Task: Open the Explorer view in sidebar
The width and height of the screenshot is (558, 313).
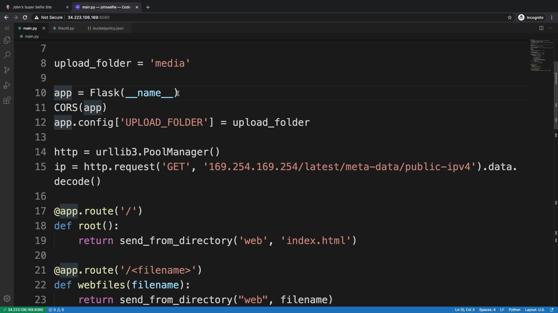Action: pos(7,40)
